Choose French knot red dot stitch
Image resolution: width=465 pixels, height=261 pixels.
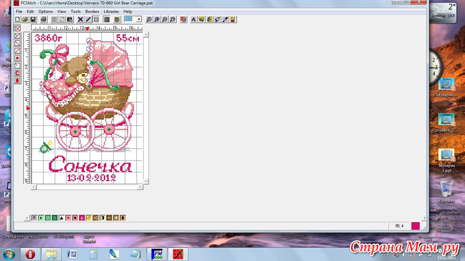tap(17, 58)
